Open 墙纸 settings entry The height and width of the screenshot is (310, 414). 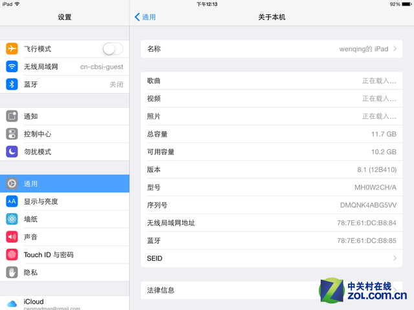point(65,219)
